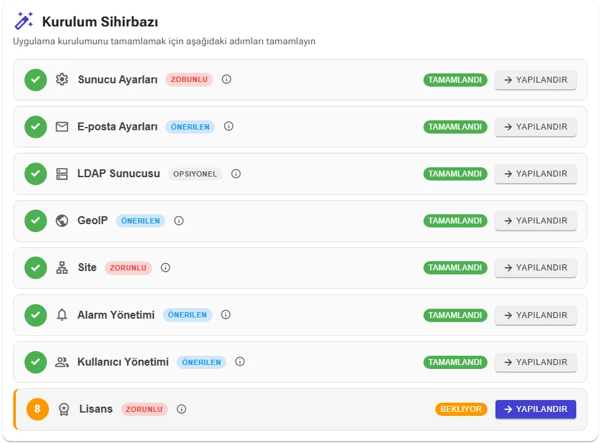Configure Sunucu Ayarları with Yapılandır button
Screen dimensions: 600x443
pos(536,80)
